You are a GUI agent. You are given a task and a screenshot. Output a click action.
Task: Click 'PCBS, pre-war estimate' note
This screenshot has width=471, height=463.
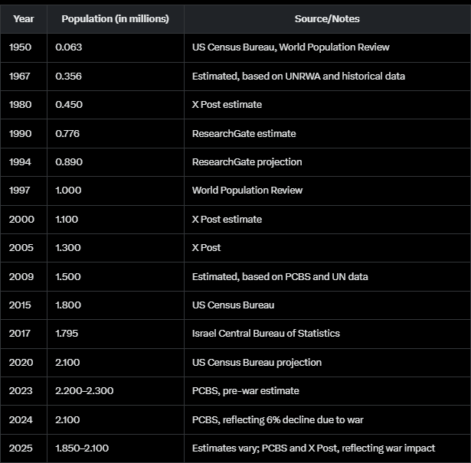(246, 391)
